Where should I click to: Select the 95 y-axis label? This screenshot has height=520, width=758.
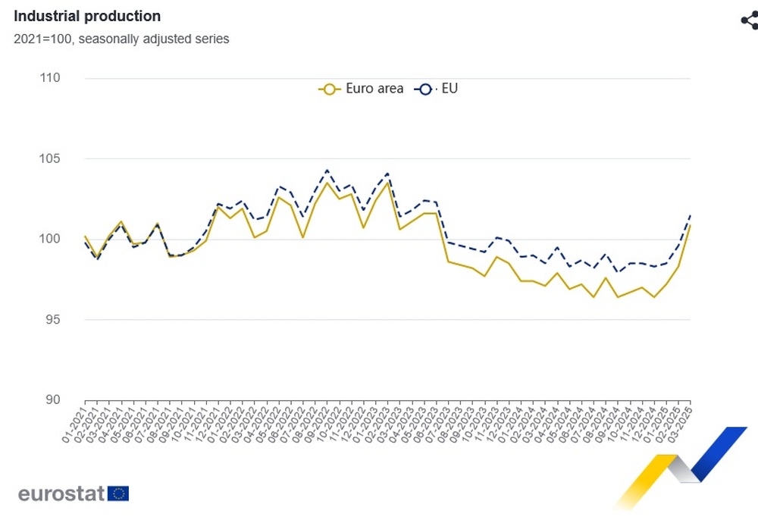click(52, 320)
